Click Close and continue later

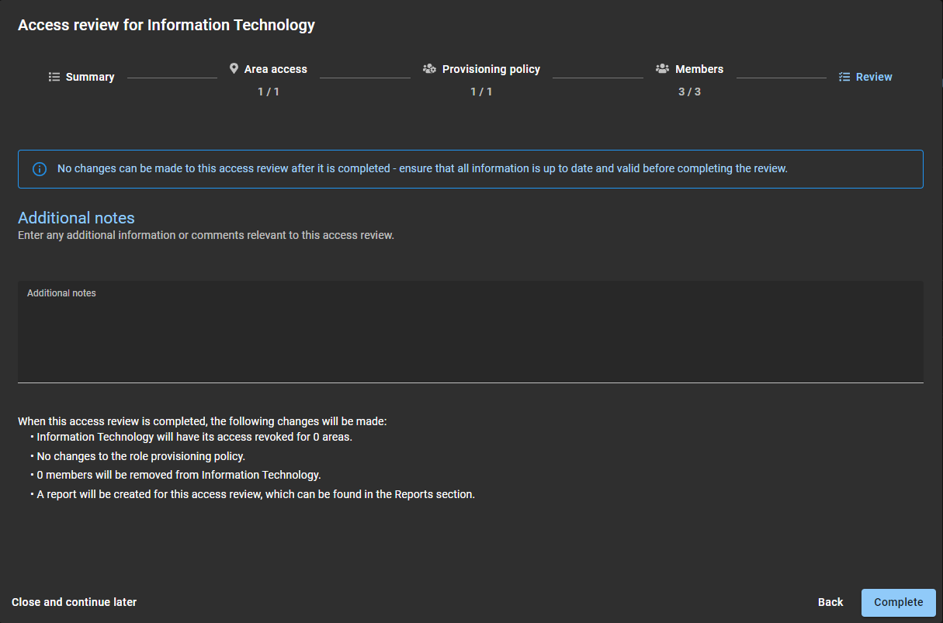[x=75, y=602]
